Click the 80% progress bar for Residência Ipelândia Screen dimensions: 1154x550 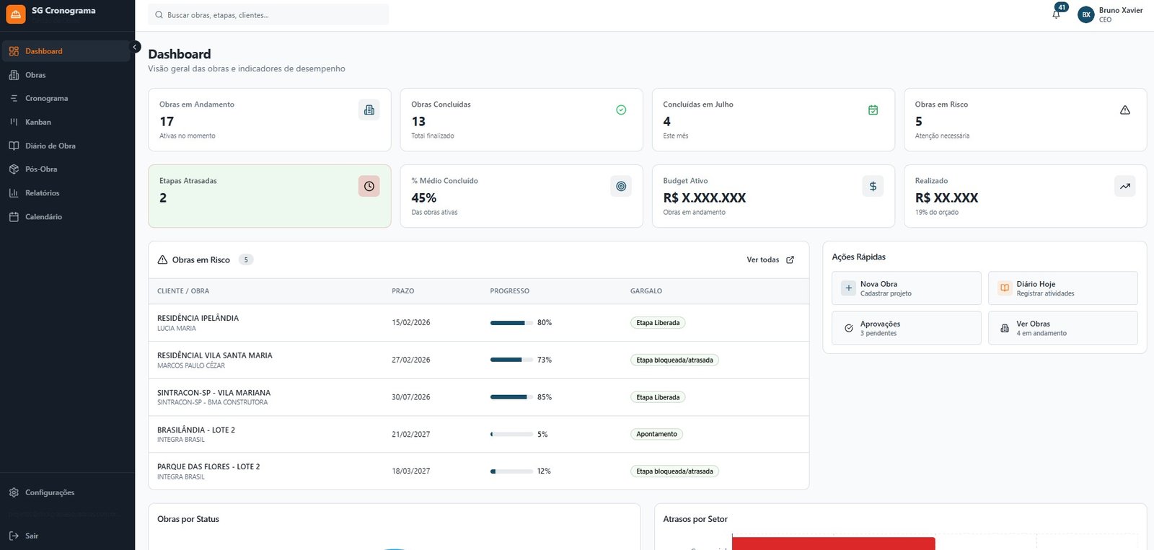point(512,323)
